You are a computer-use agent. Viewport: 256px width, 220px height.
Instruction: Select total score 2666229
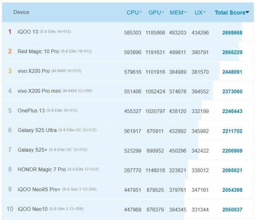click(232, 52)
